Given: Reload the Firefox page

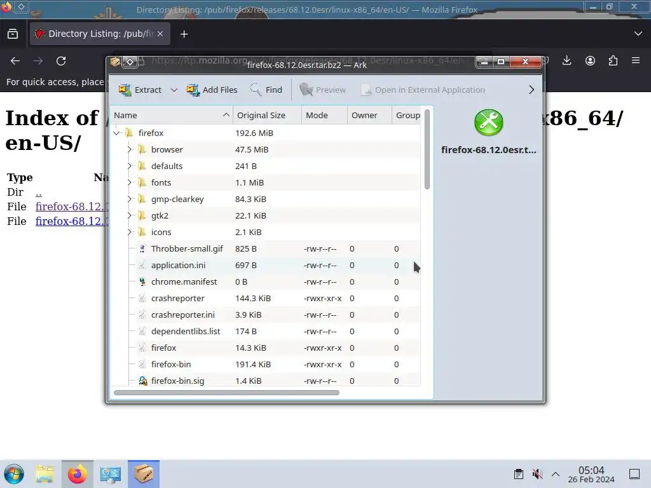Looking at the screenshot, I should click(x=61, y=61).
